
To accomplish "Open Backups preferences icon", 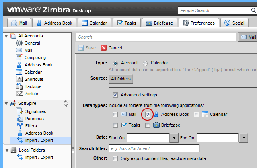I will tap(19, 86).
